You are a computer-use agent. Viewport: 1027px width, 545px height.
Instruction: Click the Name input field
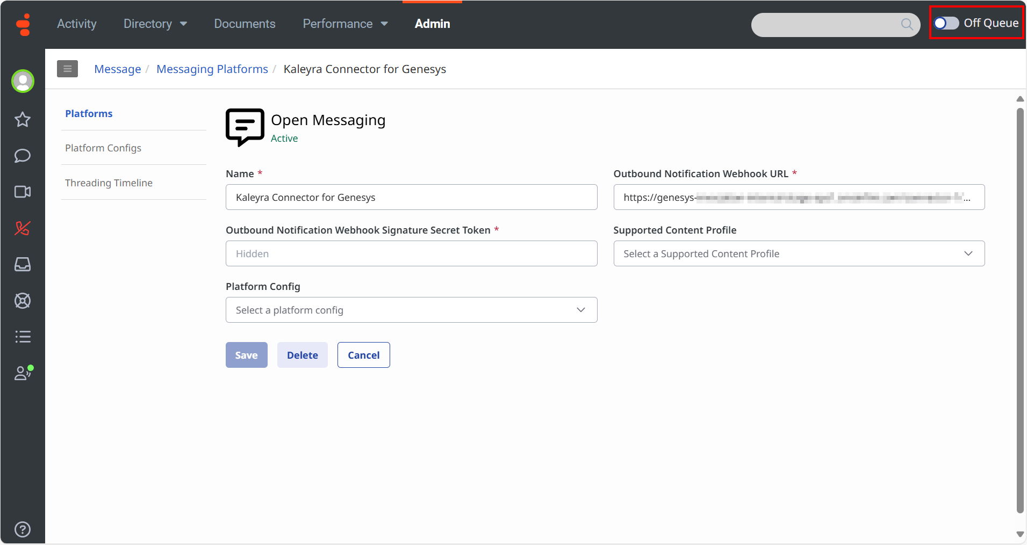pos(412,197)
